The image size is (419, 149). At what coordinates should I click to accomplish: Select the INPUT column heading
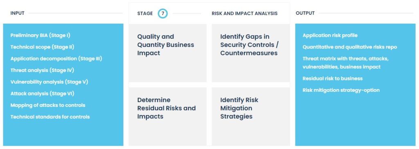[x=17, y=13]
